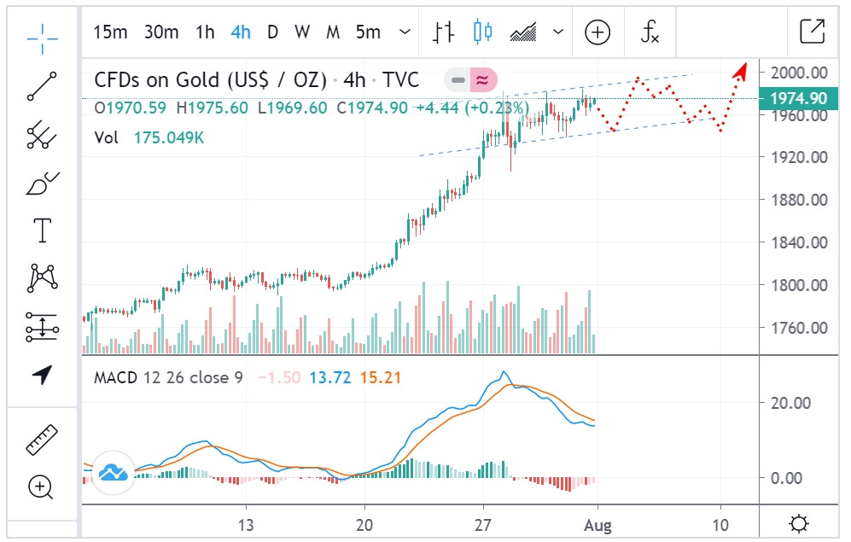This screenshot has height=542, width=851.
Task: Select the measure ruler tool
Action: pos(42,440)
